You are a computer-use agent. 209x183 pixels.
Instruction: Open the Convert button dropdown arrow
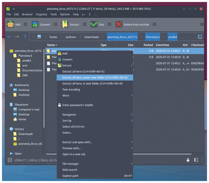coord(55,24)
